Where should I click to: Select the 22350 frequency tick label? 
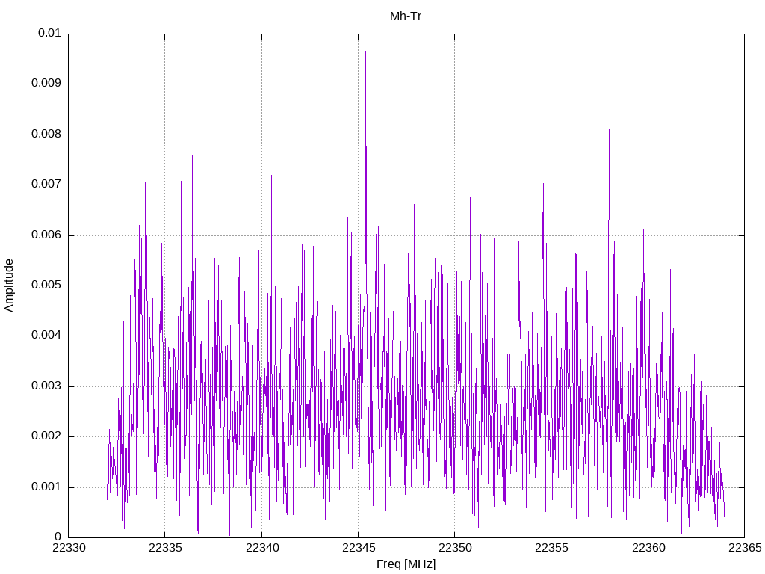[x=454, y=549]
